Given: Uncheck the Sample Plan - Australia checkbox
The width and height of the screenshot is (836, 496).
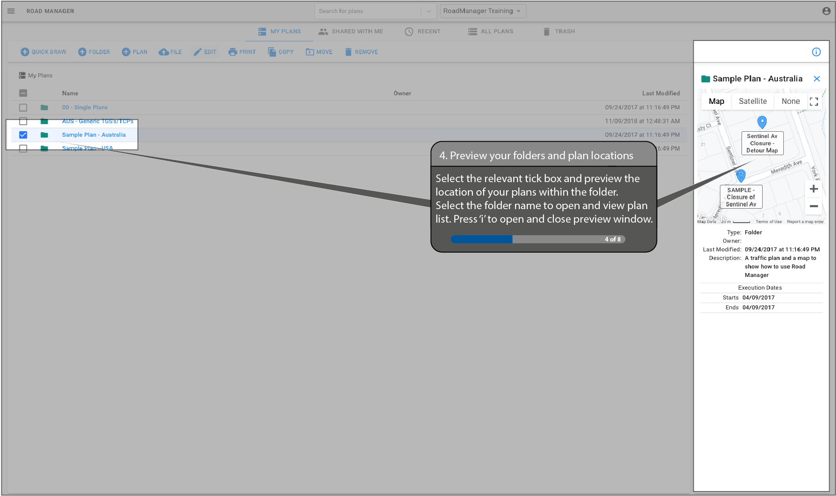Looking at the screenshot, I should (x=23, y=135).
